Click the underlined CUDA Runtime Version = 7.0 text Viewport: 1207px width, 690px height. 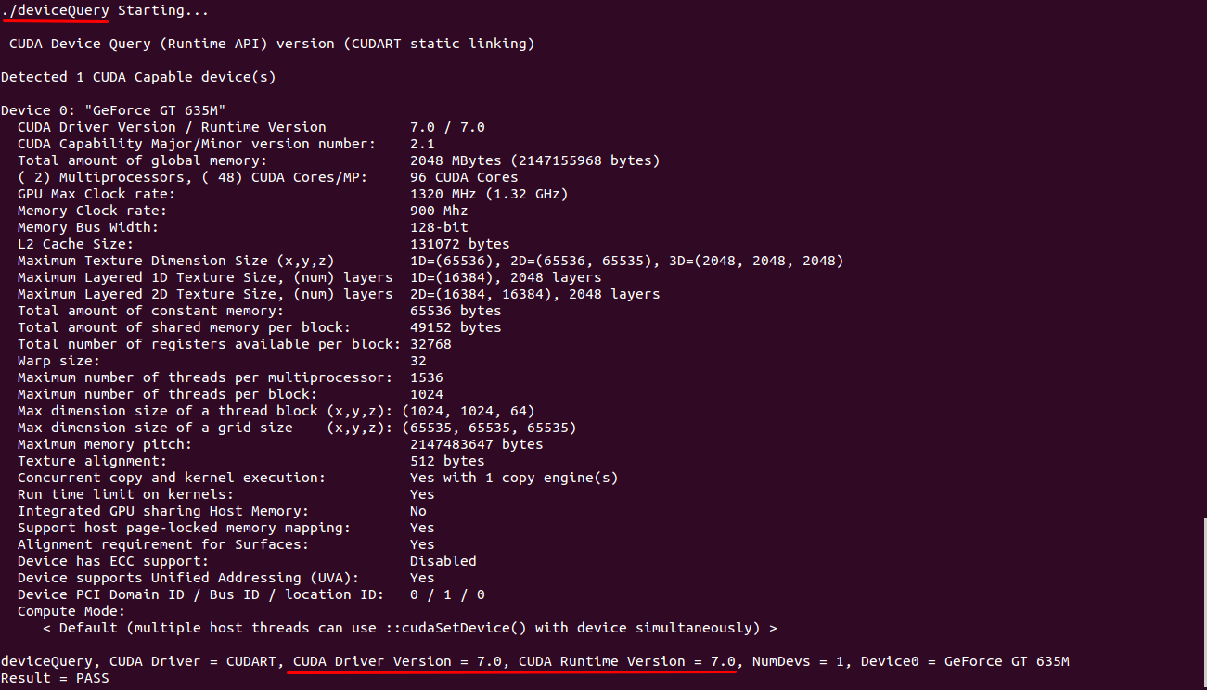(626, 661)
